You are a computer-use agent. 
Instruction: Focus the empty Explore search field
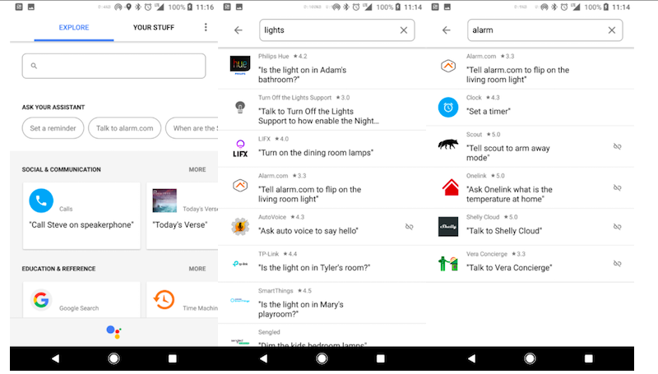tap(114, 66)
